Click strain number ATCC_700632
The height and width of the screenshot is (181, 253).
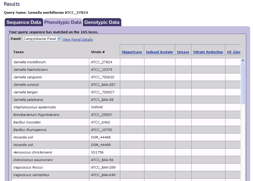point(103,77)
